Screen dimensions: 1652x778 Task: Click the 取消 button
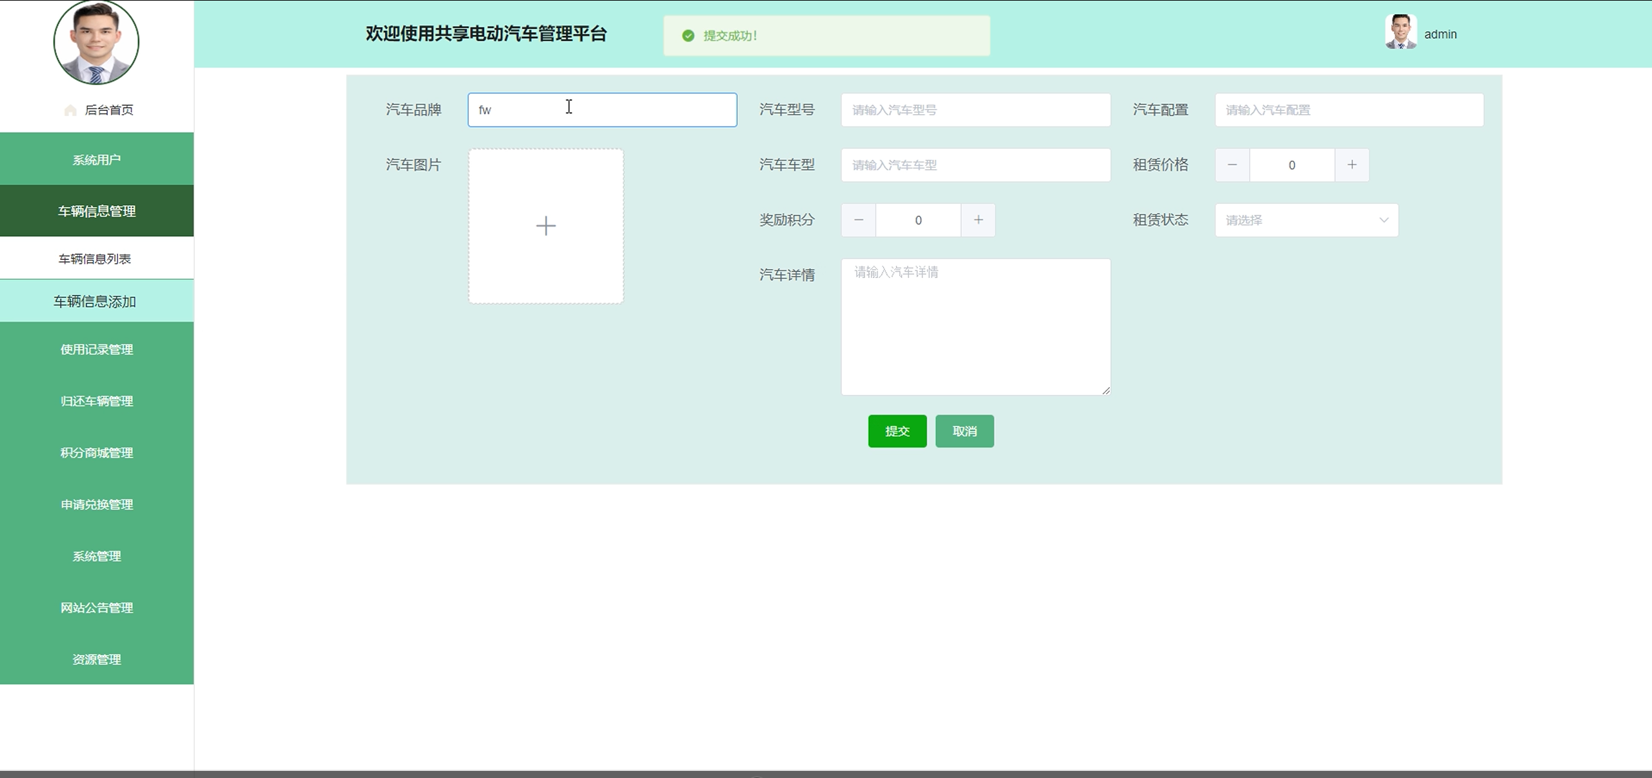pyautogui.click(x=964, y=431)
